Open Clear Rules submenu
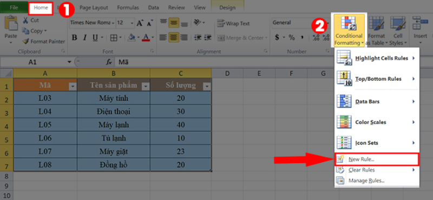Viewport: 433px width, 200px height. tap(377, 170)
